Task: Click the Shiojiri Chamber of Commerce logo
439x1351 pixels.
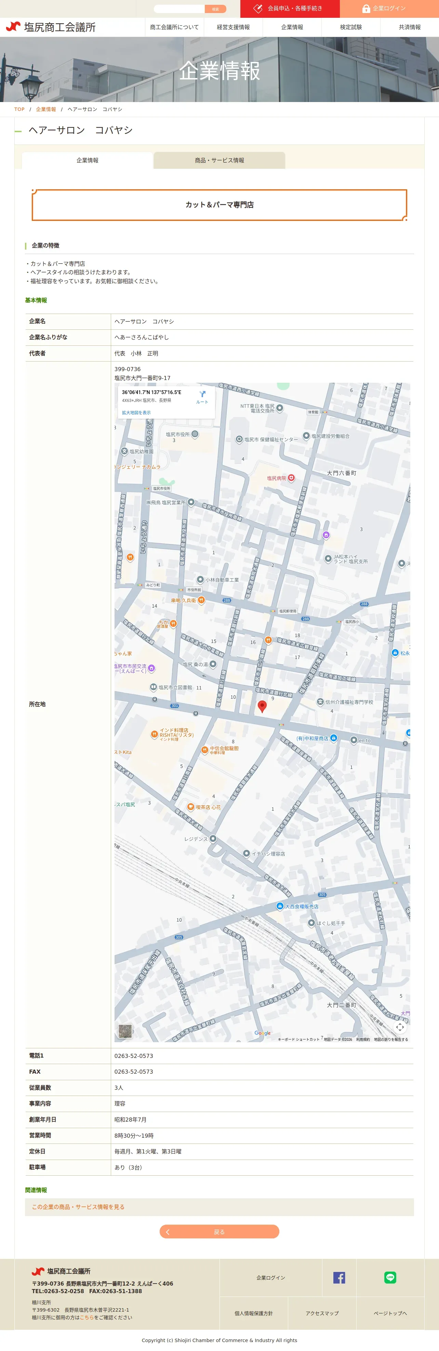Action: (51, 27)
